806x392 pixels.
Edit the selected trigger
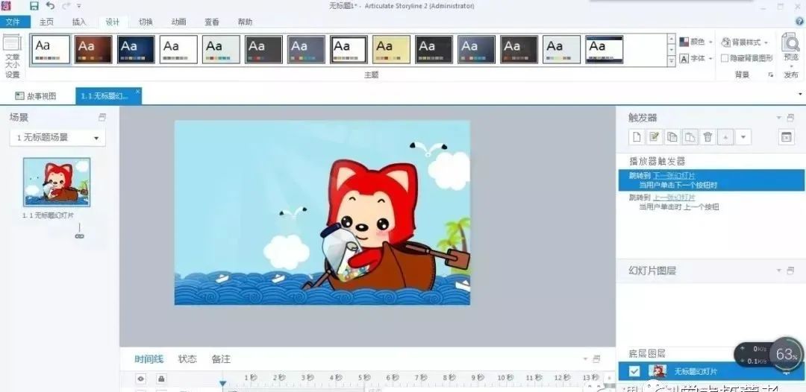point(655,136)
